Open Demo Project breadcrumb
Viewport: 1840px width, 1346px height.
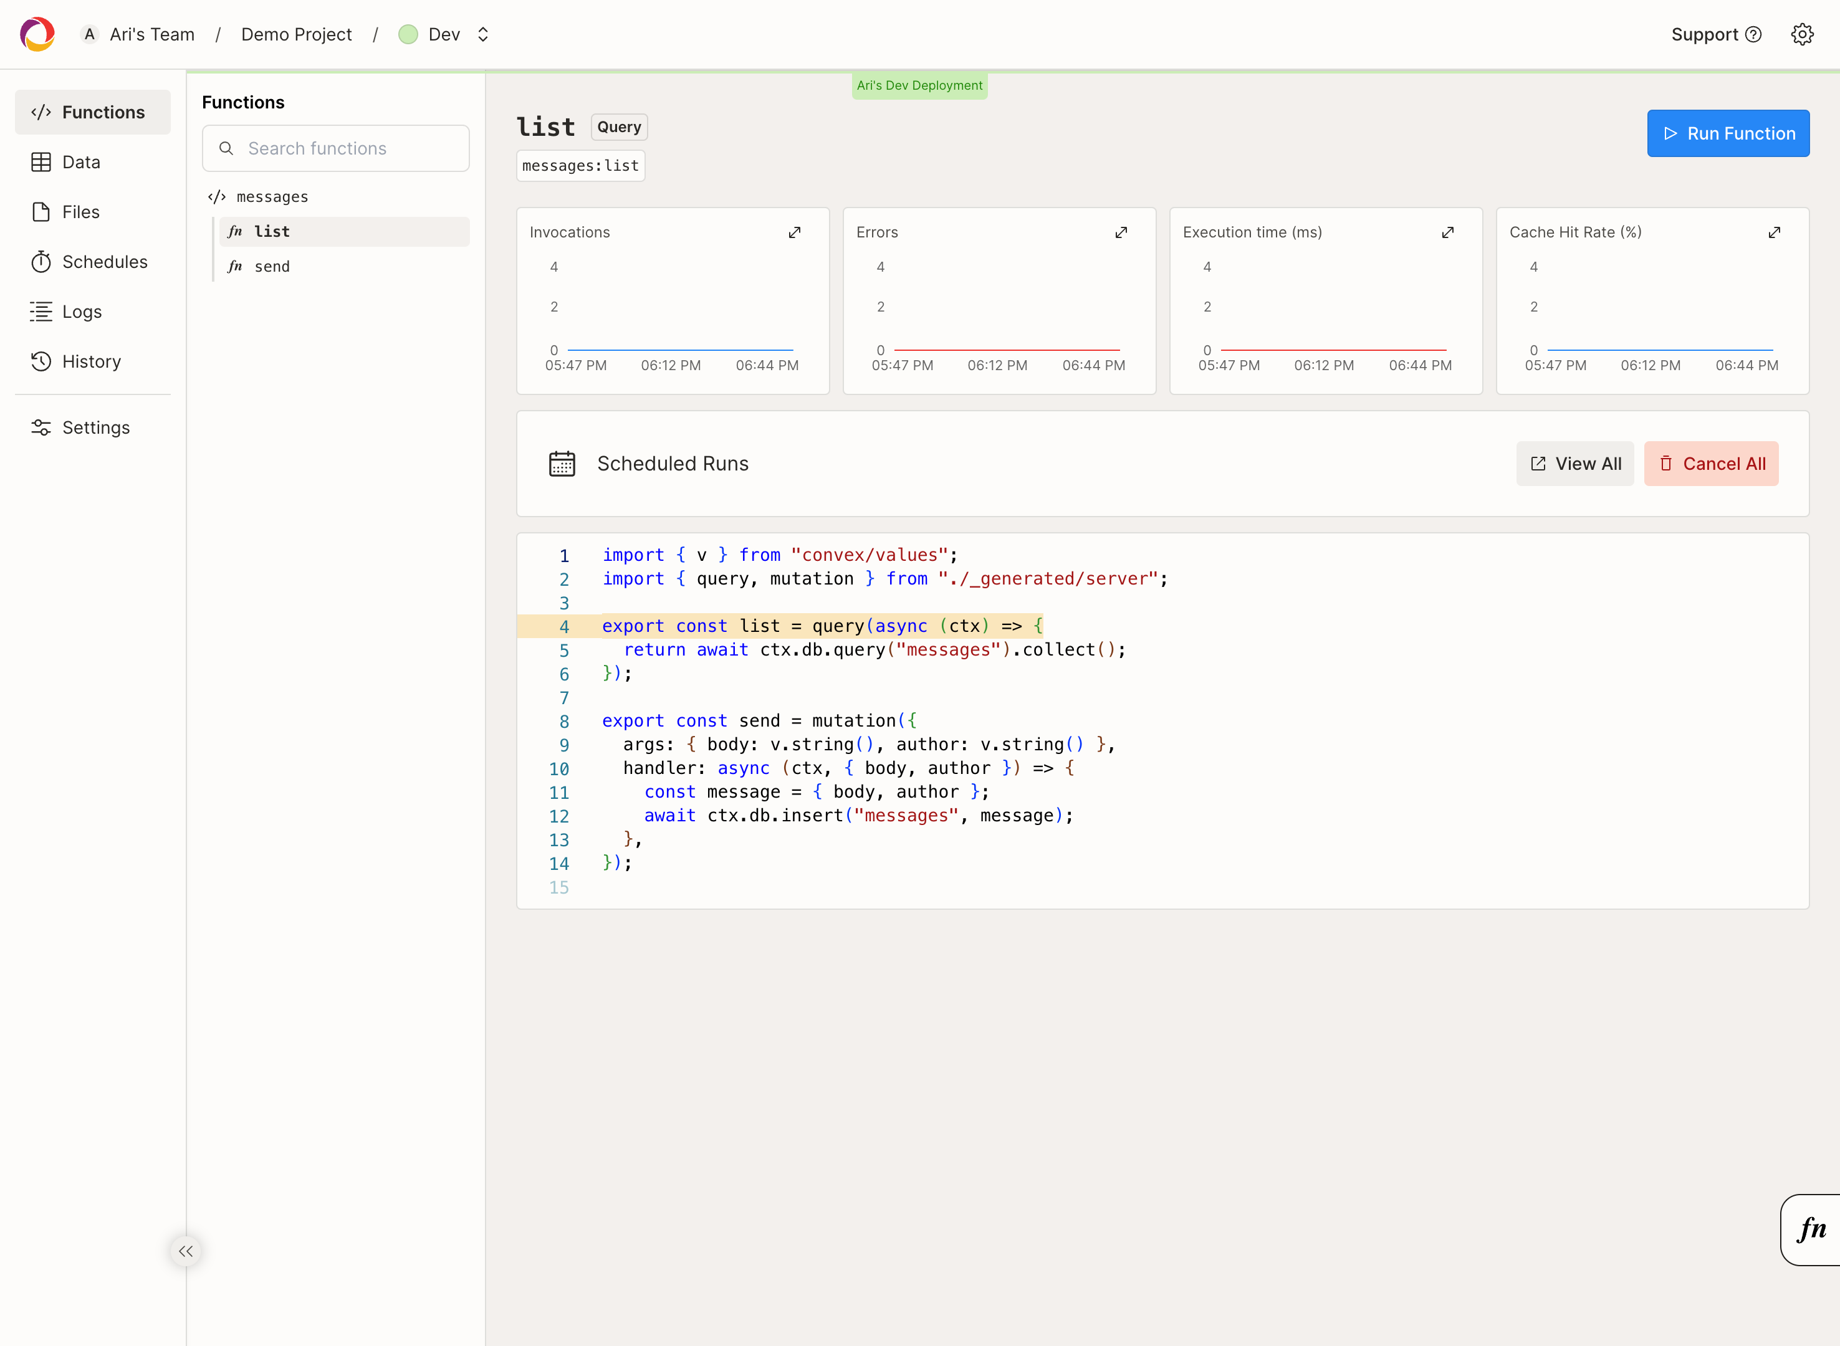pyautogui.click(x=297, y=34)
